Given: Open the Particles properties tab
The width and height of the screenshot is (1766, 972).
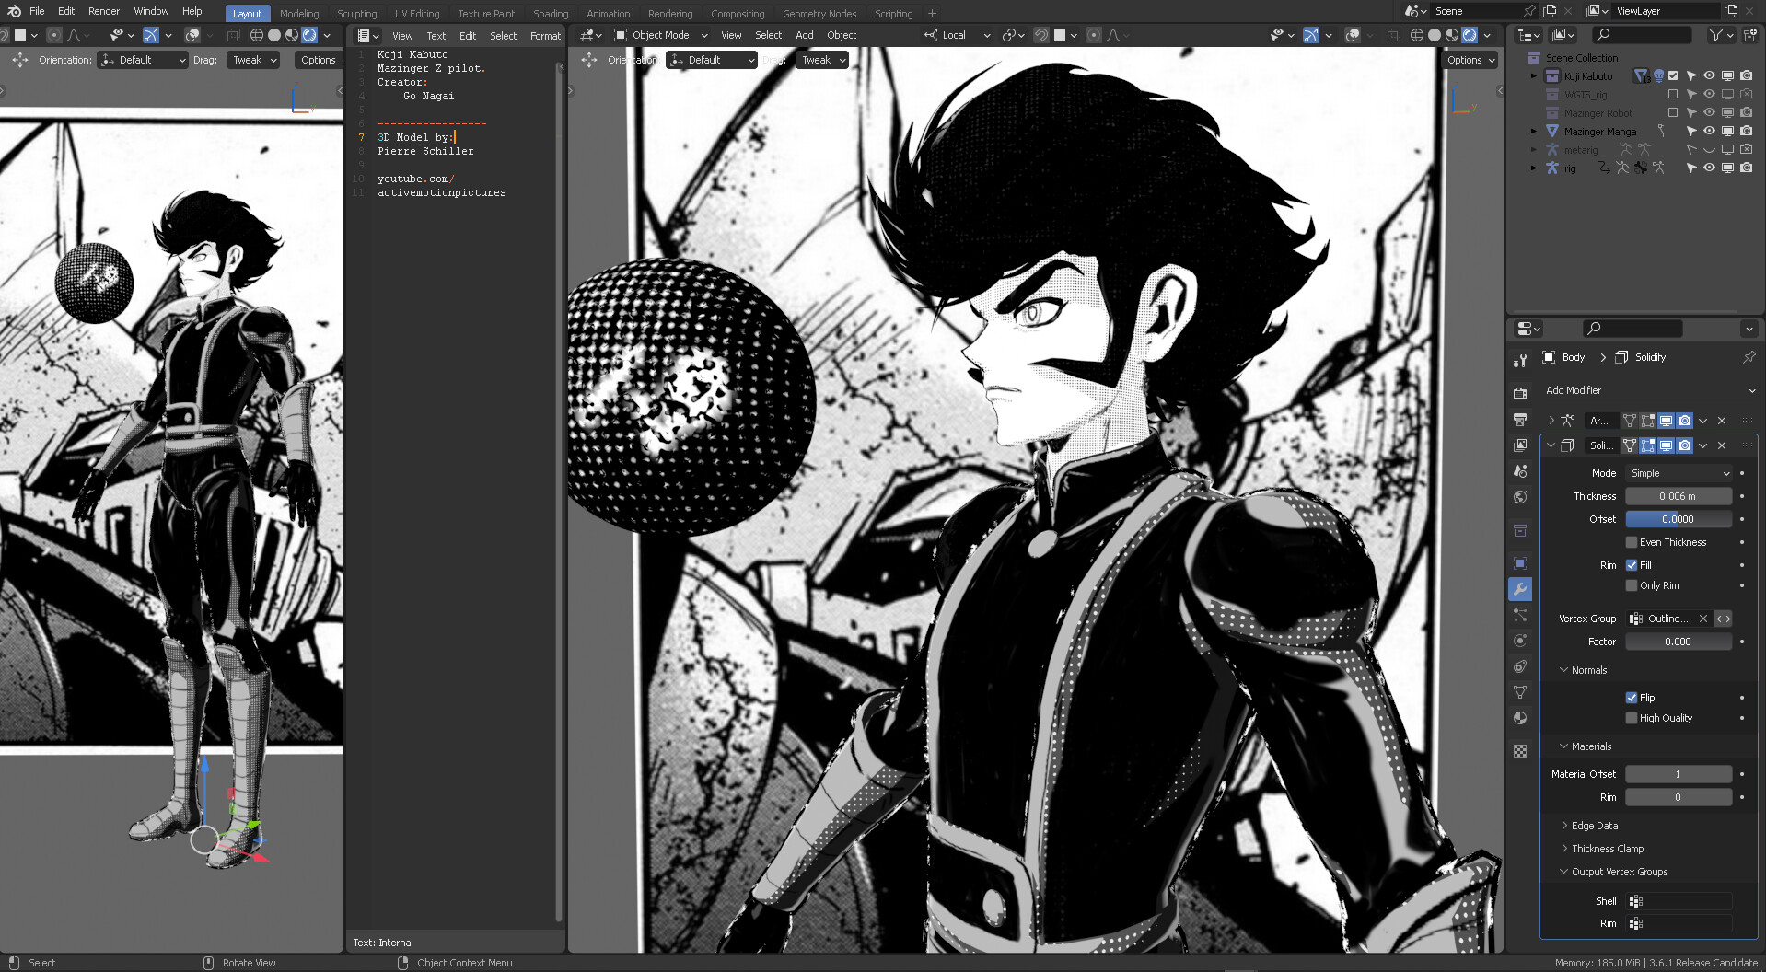Looking at the screenshot, I should 1520,615.
